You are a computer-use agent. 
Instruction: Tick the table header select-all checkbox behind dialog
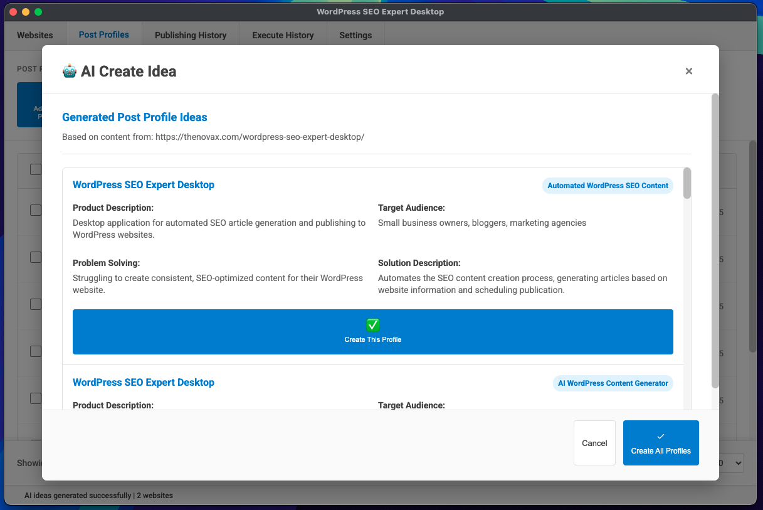[36, 169]
